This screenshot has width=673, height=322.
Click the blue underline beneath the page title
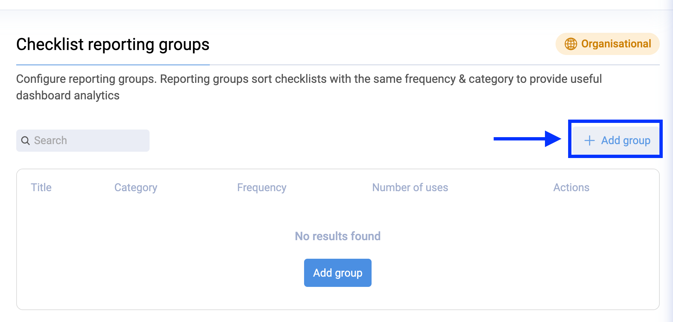(x=112, y=65)
